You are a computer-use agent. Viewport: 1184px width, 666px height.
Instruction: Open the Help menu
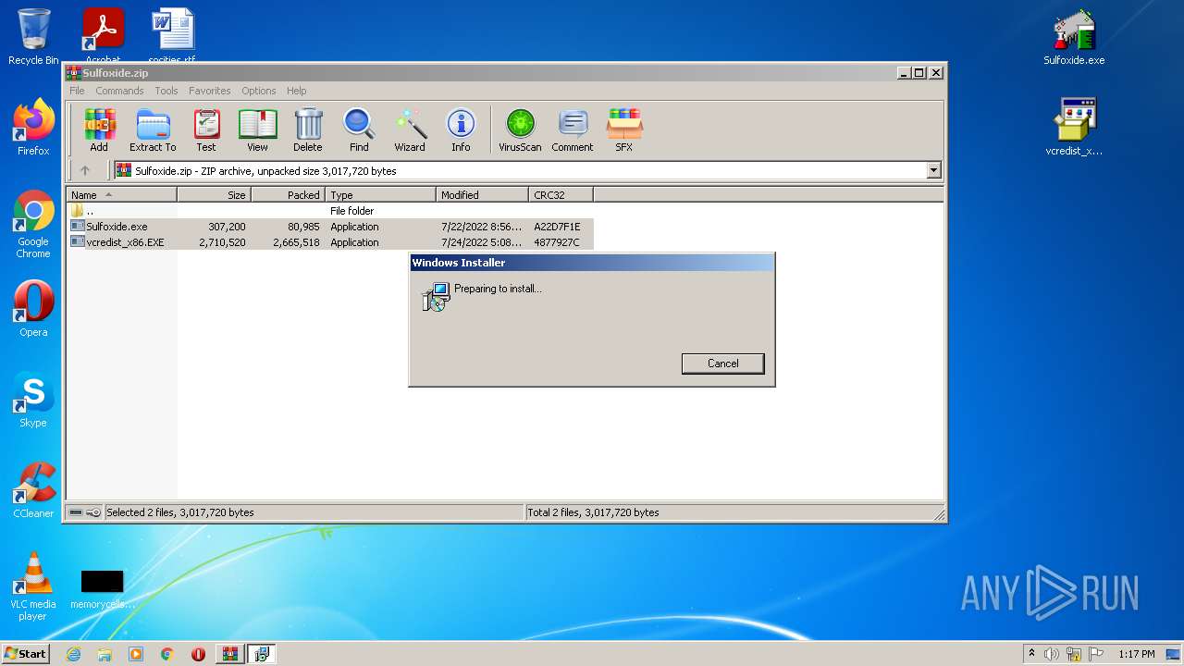click(296, 91)
